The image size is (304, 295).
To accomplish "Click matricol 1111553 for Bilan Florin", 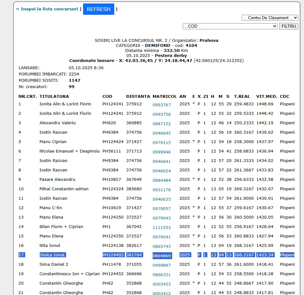I will pos(161,228).
